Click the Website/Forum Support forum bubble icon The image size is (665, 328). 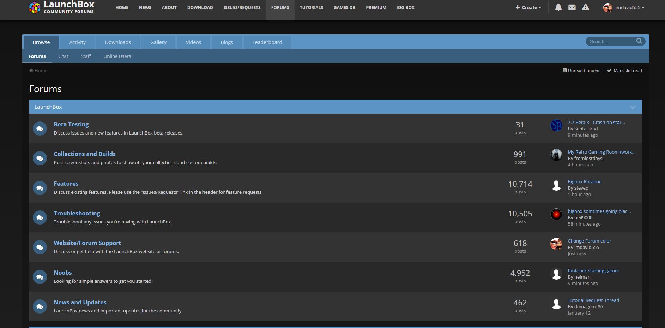pos(40,247)
